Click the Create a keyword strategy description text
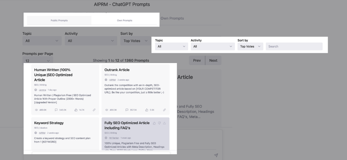The height and width of the screenshot is (160, 347). 62,140
